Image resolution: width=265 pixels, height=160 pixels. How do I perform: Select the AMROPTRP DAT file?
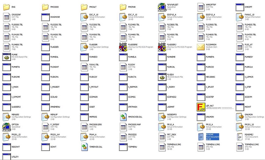[x=201, y=7]
